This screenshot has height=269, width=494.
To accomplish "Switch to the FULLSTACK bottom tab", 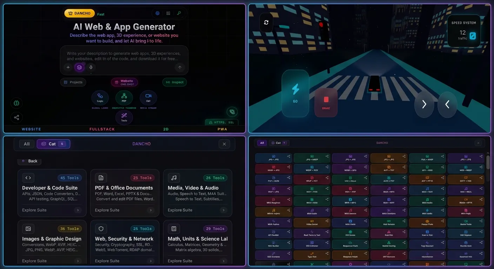I will point(102,129).
